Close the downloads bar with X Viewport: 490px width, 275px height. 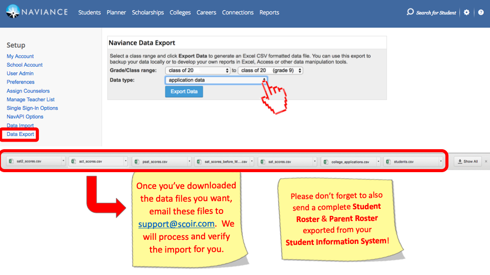(486, 161)
